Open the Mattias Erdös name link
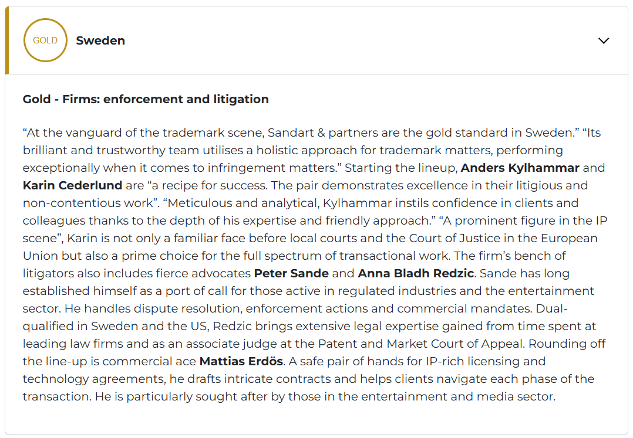The width and height of the screenshot is (633, 438). tap(241, 361)
